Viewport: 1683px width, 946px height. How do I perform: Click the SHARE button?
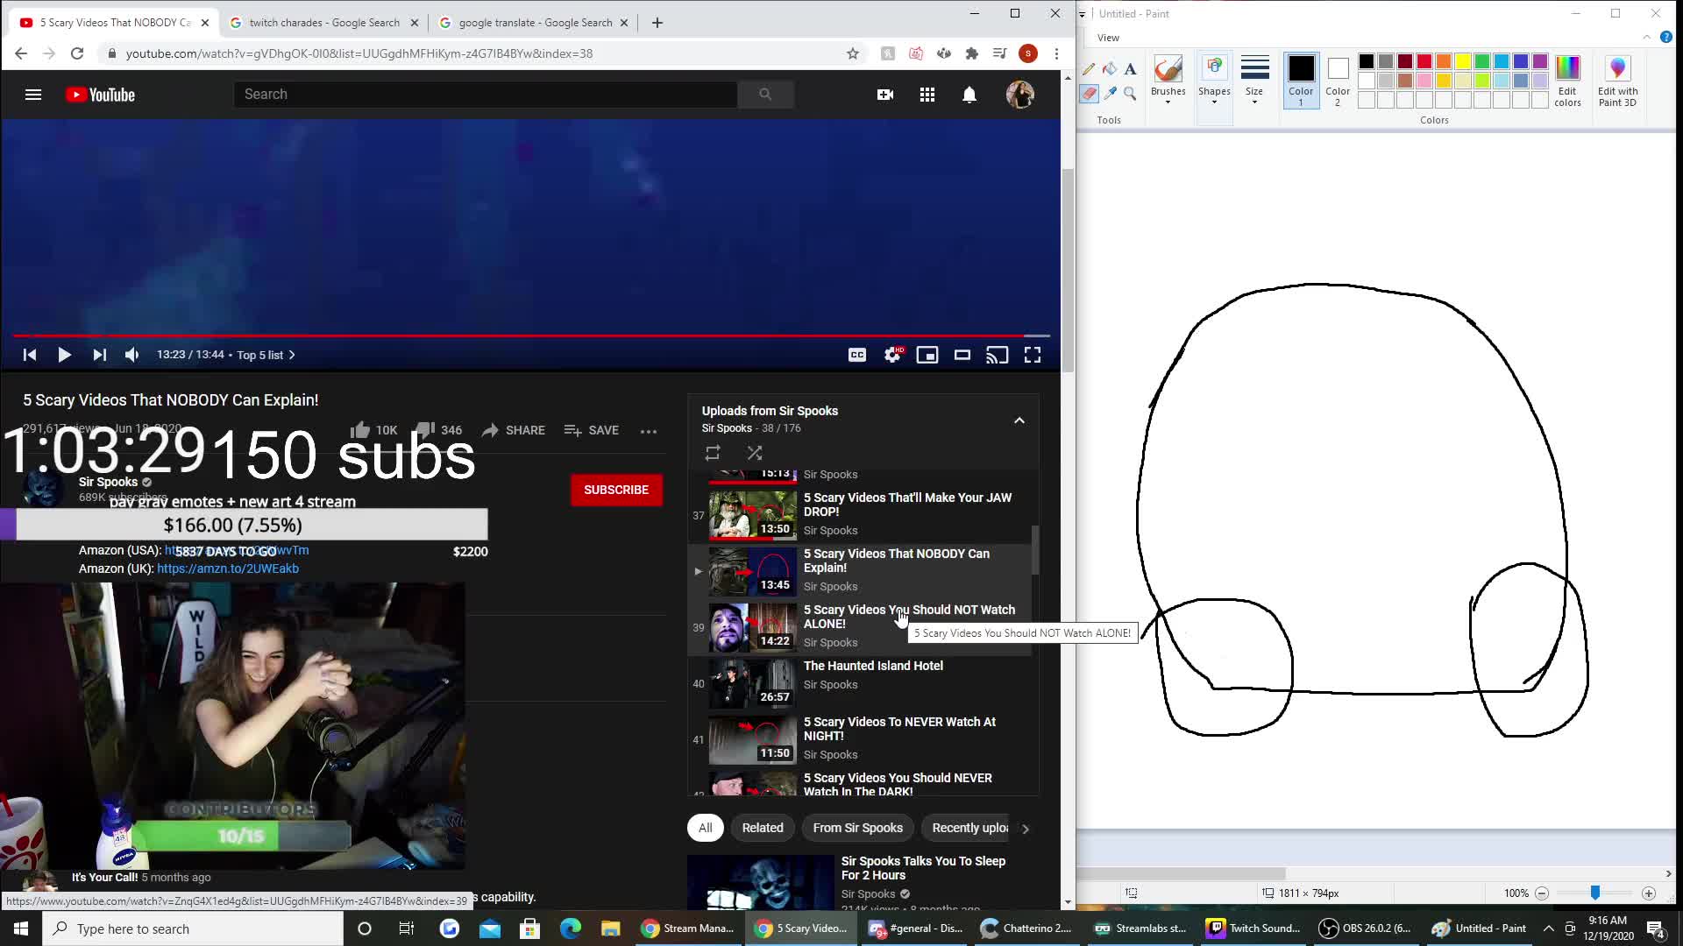(514, 430)
